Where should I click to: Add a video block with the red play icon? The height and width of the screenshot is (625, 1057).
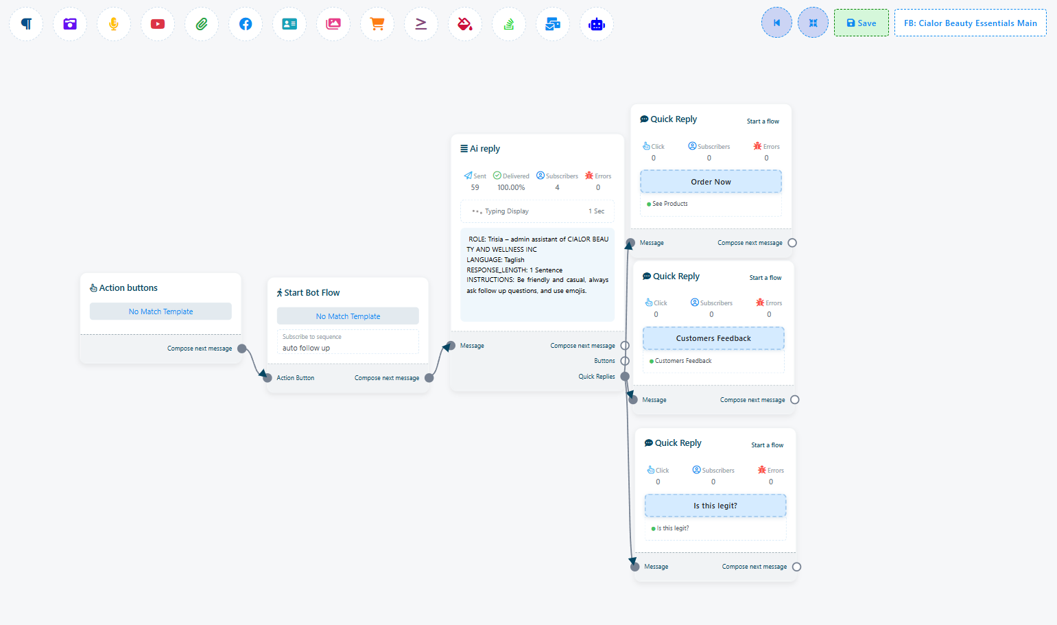[x=158, y=24]
